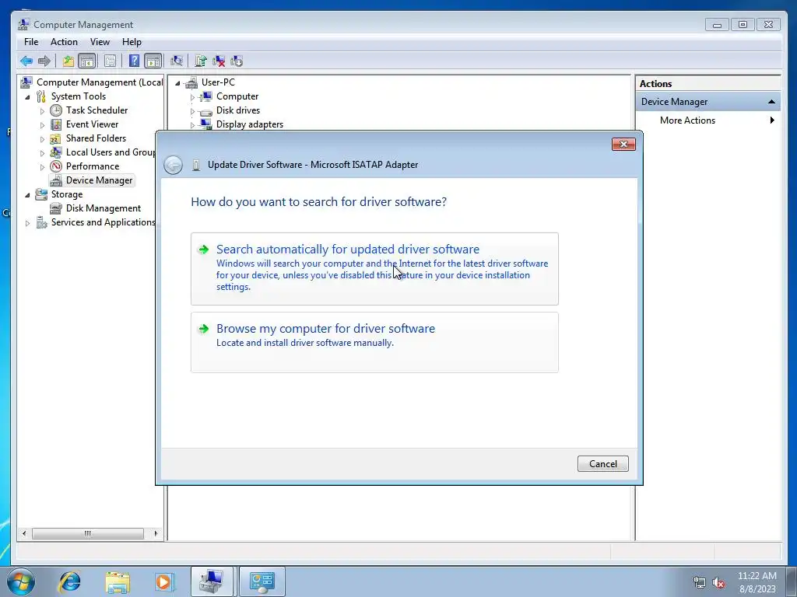This screenshot has width=797, height=597.
Task: Choose Search automatically for updated driver software
Action: pyautogui.click(x=374, y=268)
